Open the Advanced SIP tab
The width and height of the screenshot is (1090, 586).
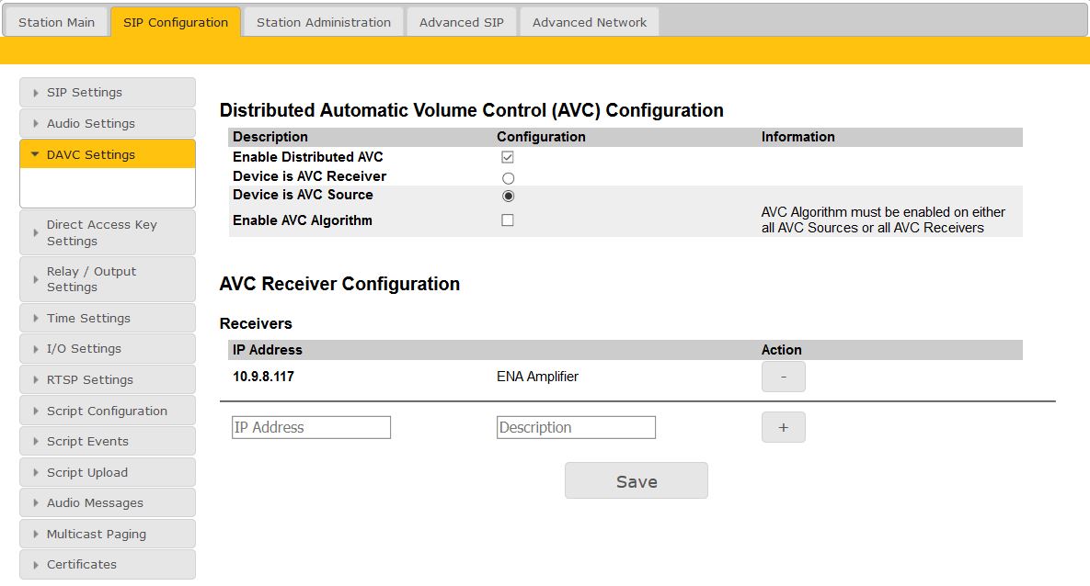click(461, 22)
